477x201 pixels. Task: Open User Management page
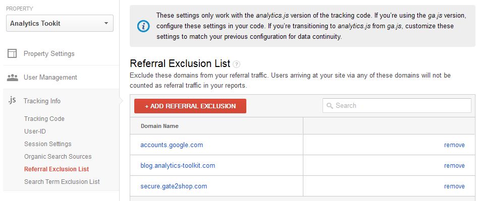50,78
